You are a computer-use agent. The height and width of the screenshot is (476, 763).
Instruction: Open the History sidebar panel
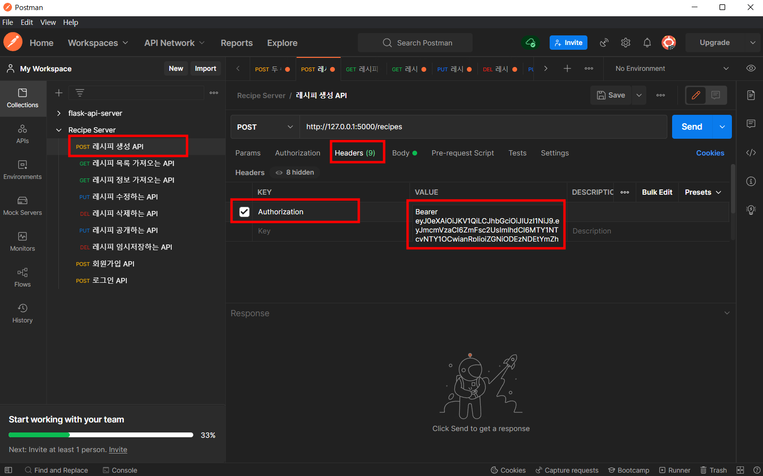(22, 313)
